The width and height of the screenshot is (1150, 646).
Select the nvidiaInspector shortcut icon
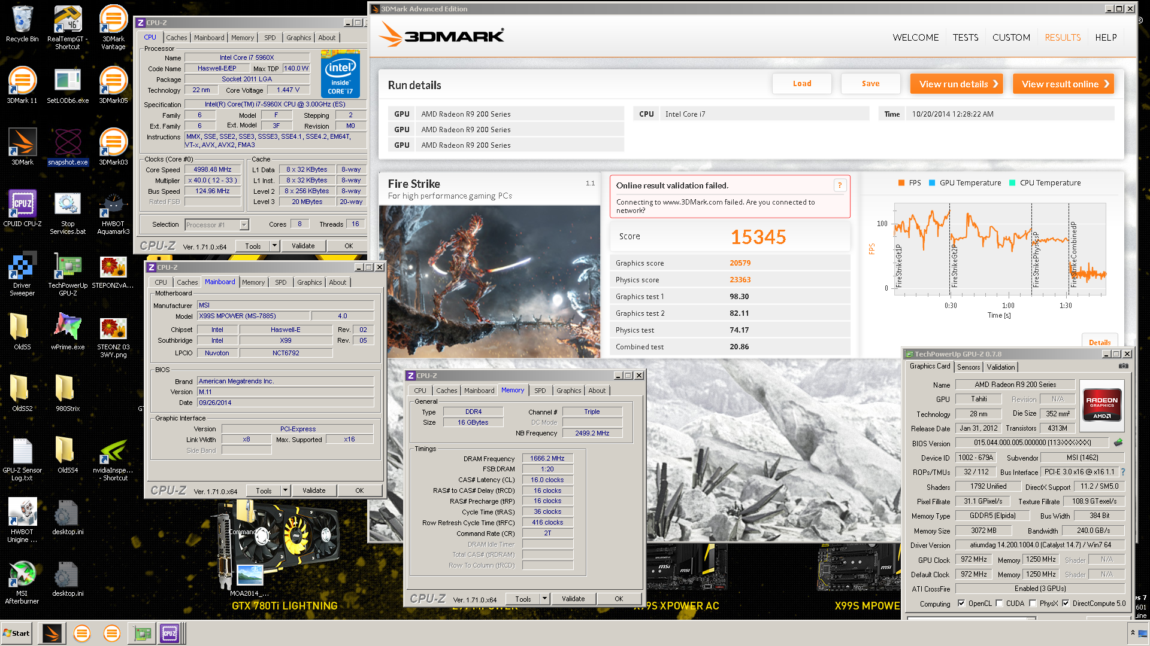coord(113,459)
